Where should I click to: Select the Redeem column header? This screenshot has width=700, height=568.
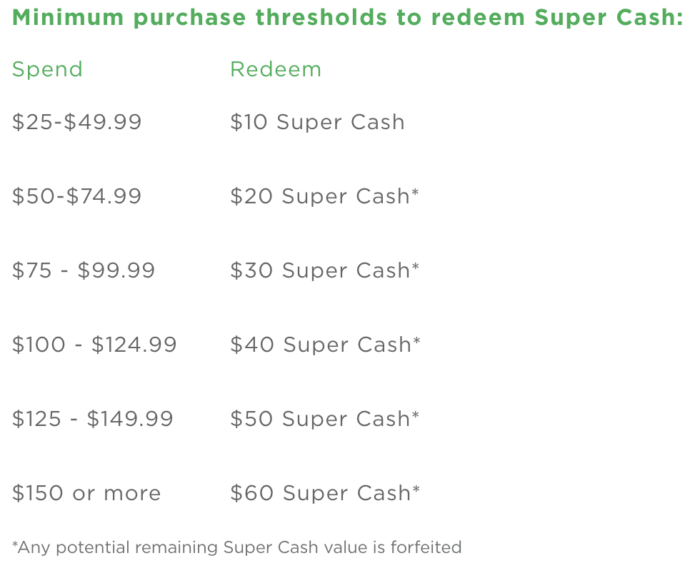(276, 69)
